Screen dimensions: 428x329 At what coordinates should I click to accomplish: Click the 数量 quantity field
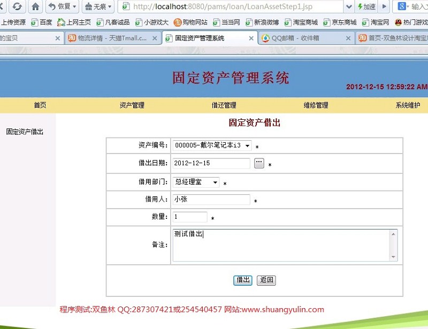tap(190, 217)
